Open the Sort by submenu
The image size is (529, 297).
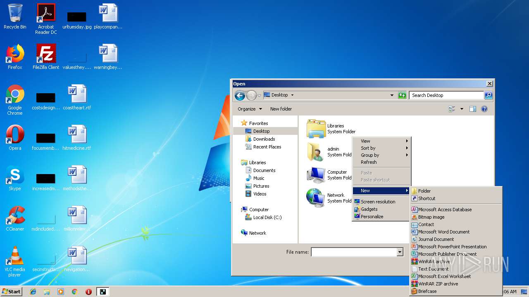tap(381, 148)
